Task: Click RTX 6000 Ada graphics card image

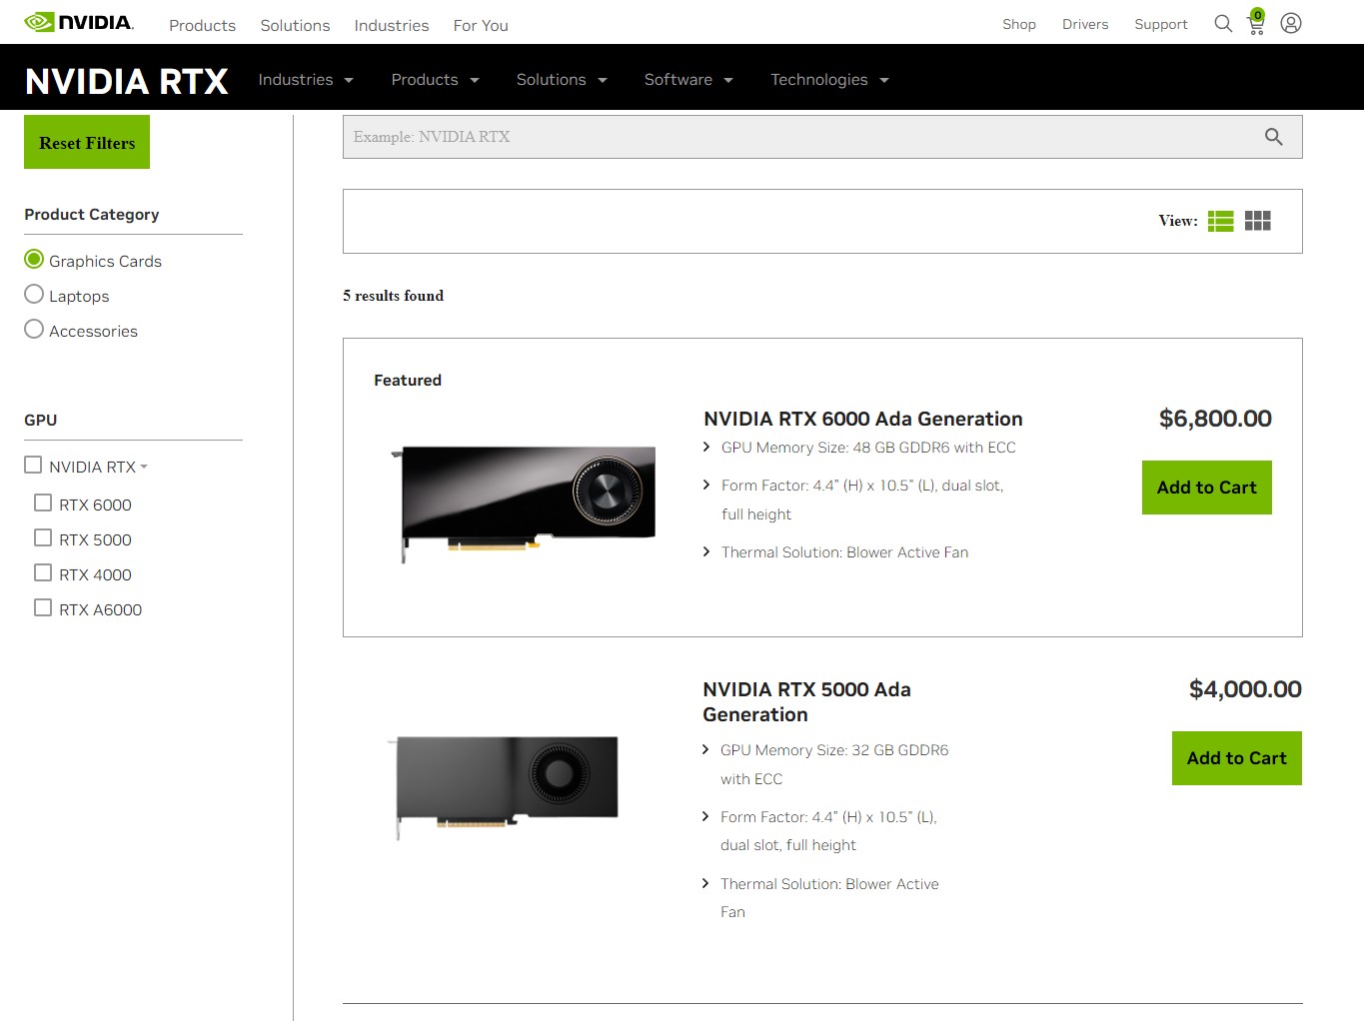Action: click(x=524, y=505)
